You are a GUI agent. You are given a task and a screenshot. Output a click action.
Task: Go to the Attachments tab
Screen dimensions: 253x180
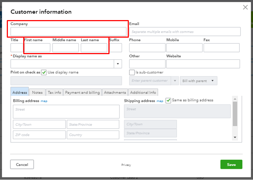115,93
